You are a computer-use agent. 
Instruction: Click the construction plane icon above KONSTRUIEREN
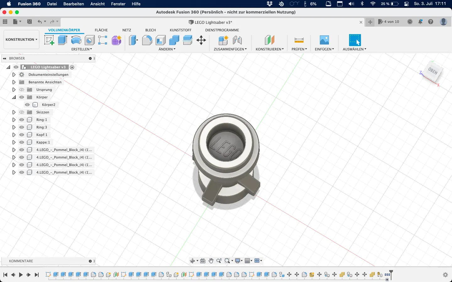pos(270,40)
